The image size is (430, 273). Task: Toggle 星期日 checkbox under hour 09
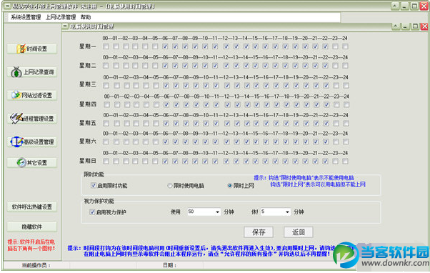pos(195,161)
